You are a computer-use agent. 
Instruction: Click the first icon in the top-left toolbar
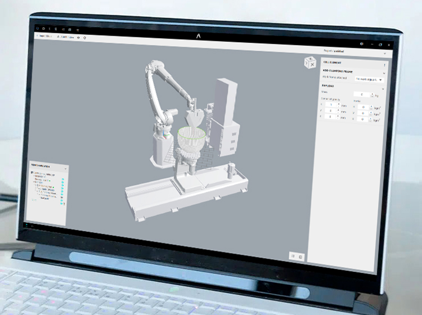click(38, 28)
